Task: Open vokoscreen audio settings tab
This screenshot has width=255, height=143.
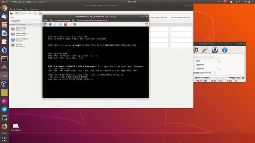Action: (196, 50)
